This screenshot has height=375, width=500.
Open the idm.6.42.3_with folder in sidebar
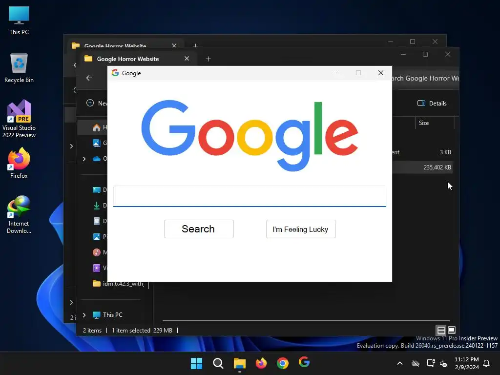click(118, 284)
